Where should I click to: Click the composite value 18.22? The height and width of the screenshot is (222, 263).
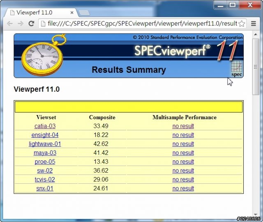(x=101, y=135)
